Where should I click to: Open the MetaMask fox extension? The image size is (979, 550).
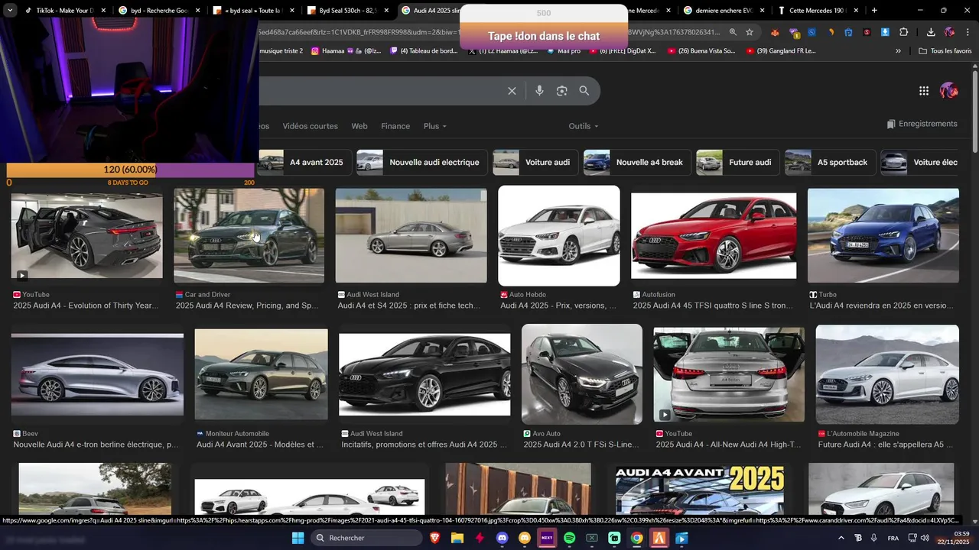(x=775, y=32)
